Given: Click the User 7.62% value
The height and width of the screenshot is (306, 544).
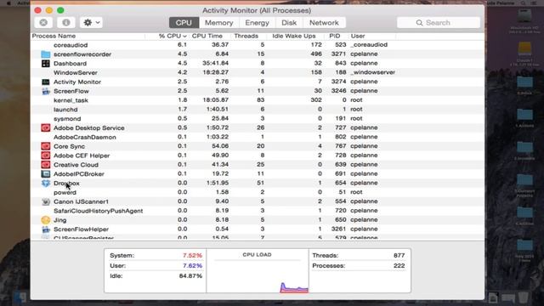Looking at the screenshot, I should (x=192, y=266).
